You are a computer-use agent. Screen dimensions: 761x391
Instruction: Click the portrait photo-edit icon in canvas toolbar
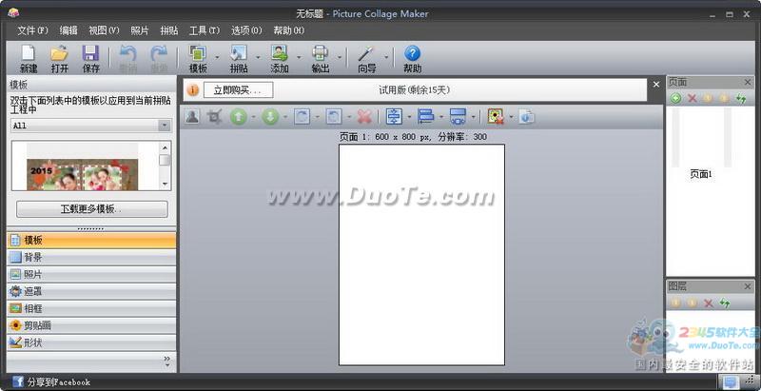point(192,116)
